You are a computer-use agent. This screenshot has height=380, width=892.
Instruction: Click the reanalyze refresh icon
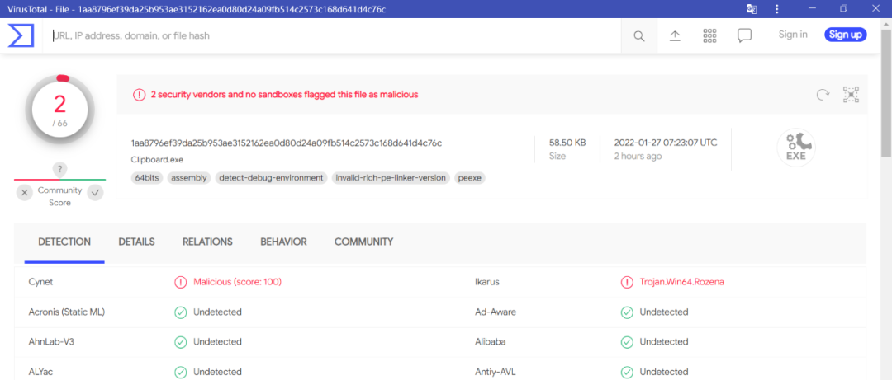823,95
